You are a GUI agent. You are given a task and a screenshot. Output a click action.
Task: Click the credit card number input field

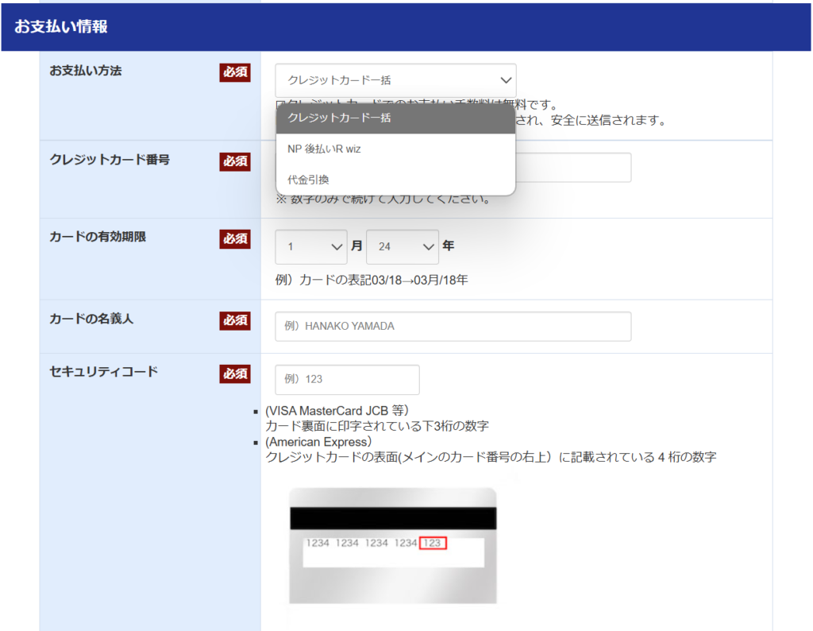click(572, 168)
